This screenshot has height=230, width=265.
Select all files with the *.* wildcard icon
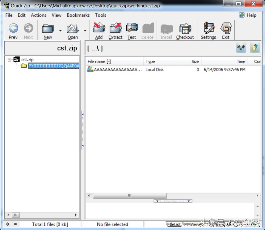241,48
